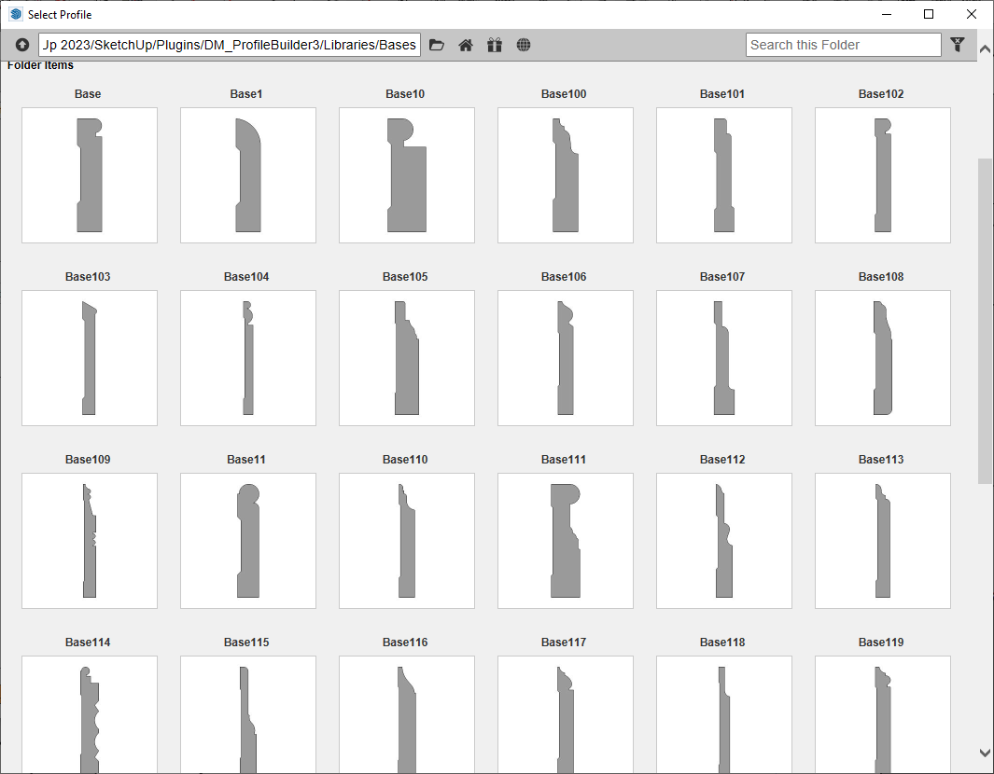The height and width of the screenshot is (774, 994).
Task: Pick the Base113 profile thumbnail
Action: coord(882,540)
